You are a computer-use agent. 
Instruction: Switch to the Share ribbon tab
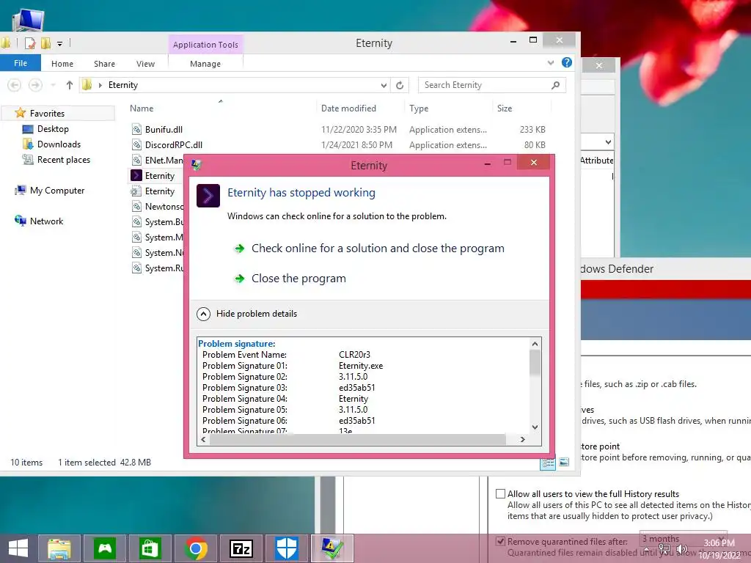[x=104, y=64]
